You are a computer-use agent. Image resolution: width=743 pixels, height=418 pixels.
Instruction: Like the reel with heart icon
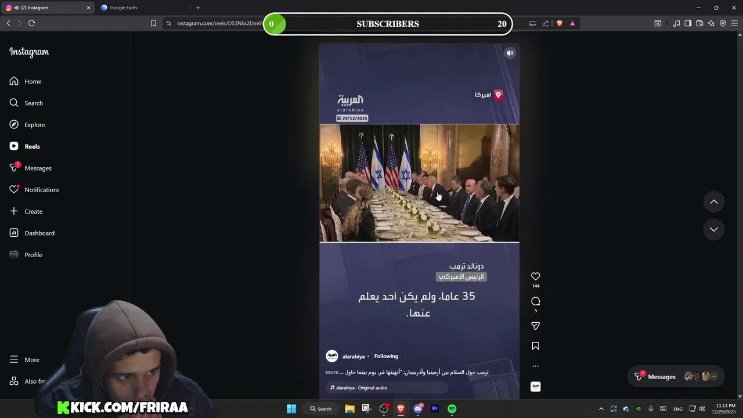[535, 276]
